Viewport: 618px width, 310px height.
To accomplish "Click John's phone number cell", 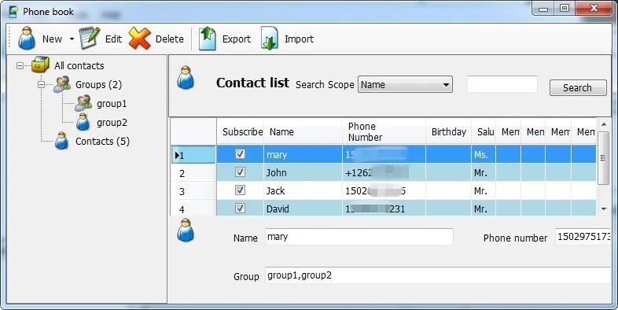I will [384, 173].
